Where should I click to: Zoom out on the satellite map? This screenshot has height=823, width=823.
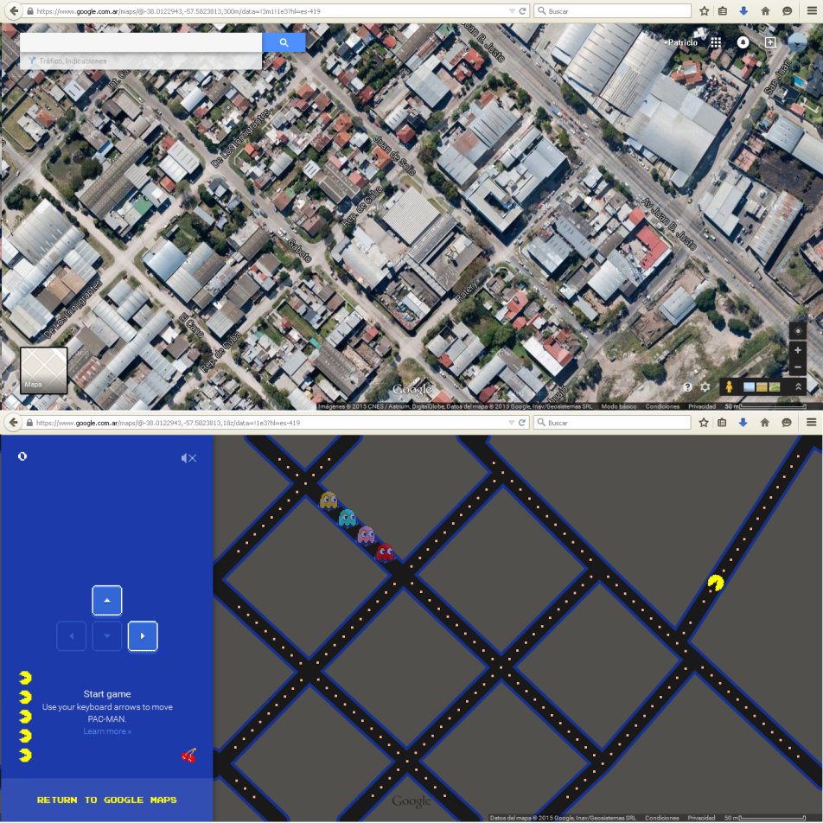tap(798, 367)
